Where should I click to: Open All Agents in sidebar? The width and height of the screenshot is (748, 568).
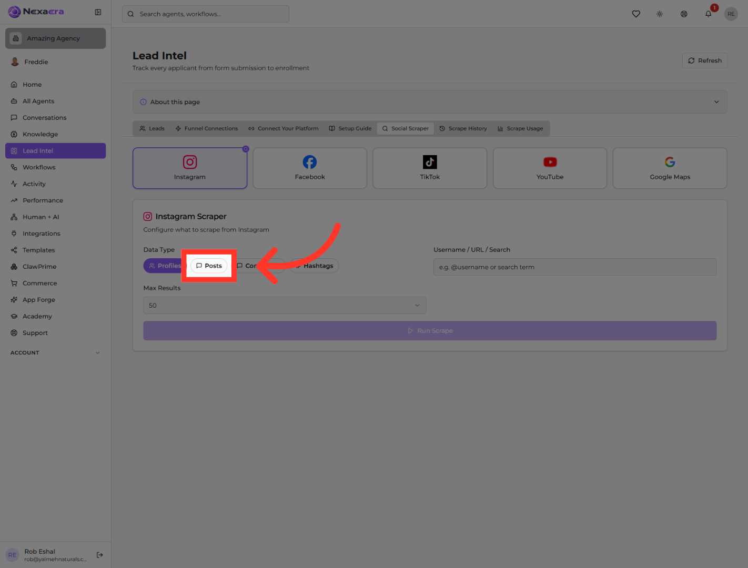click(55, 101)
